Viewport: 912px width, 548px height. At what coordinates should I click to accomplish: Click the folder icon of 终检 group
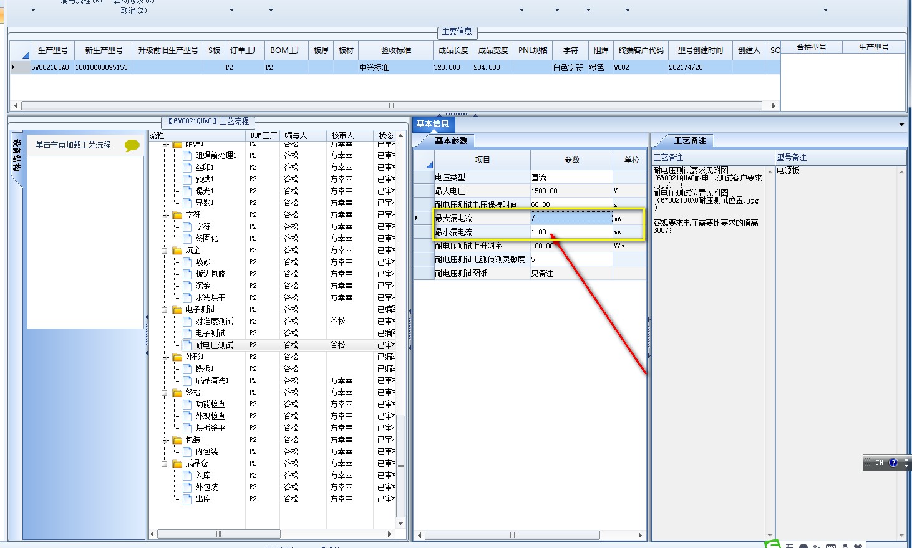[177, 393]
